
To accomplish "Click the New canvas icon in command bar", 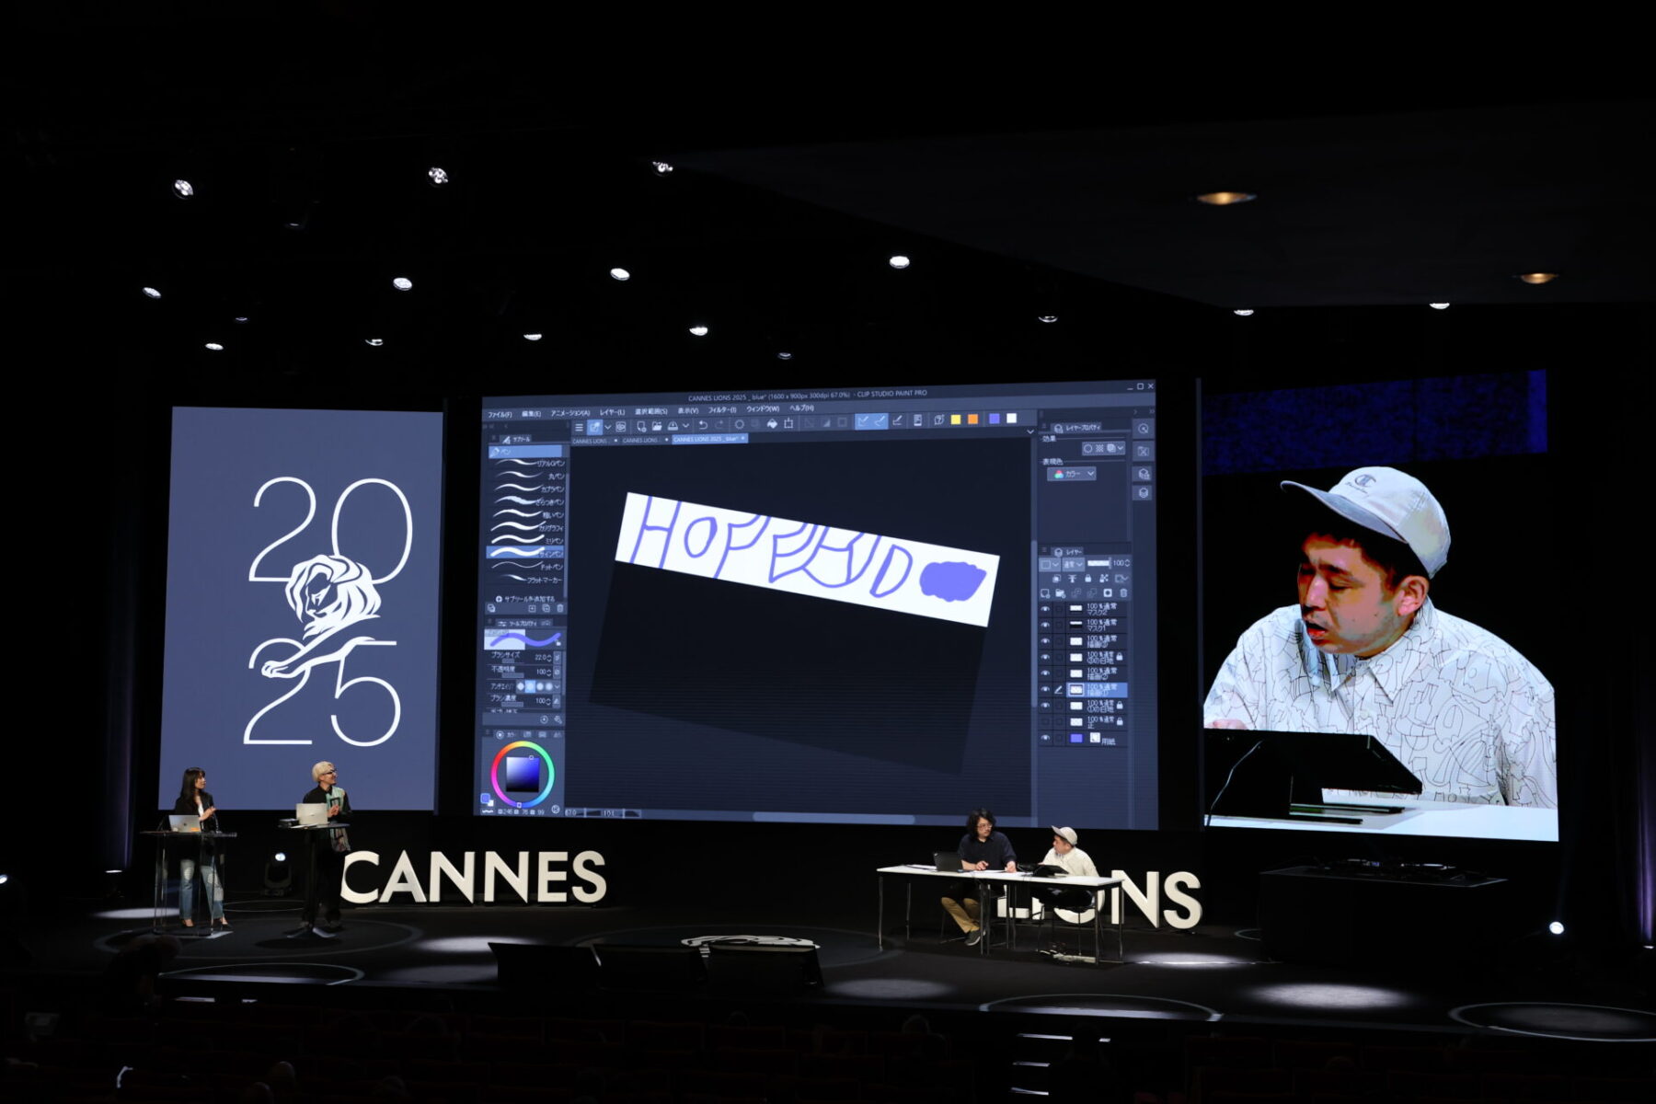I will pos(640,426).
